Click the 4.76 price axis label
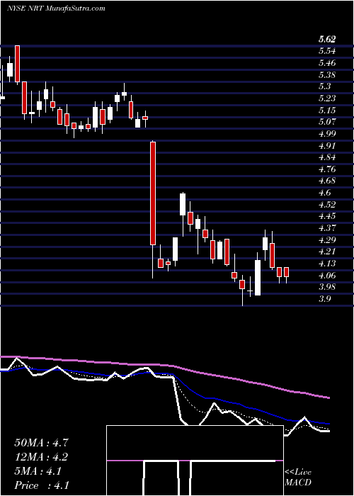 click(x=327, y=169)
